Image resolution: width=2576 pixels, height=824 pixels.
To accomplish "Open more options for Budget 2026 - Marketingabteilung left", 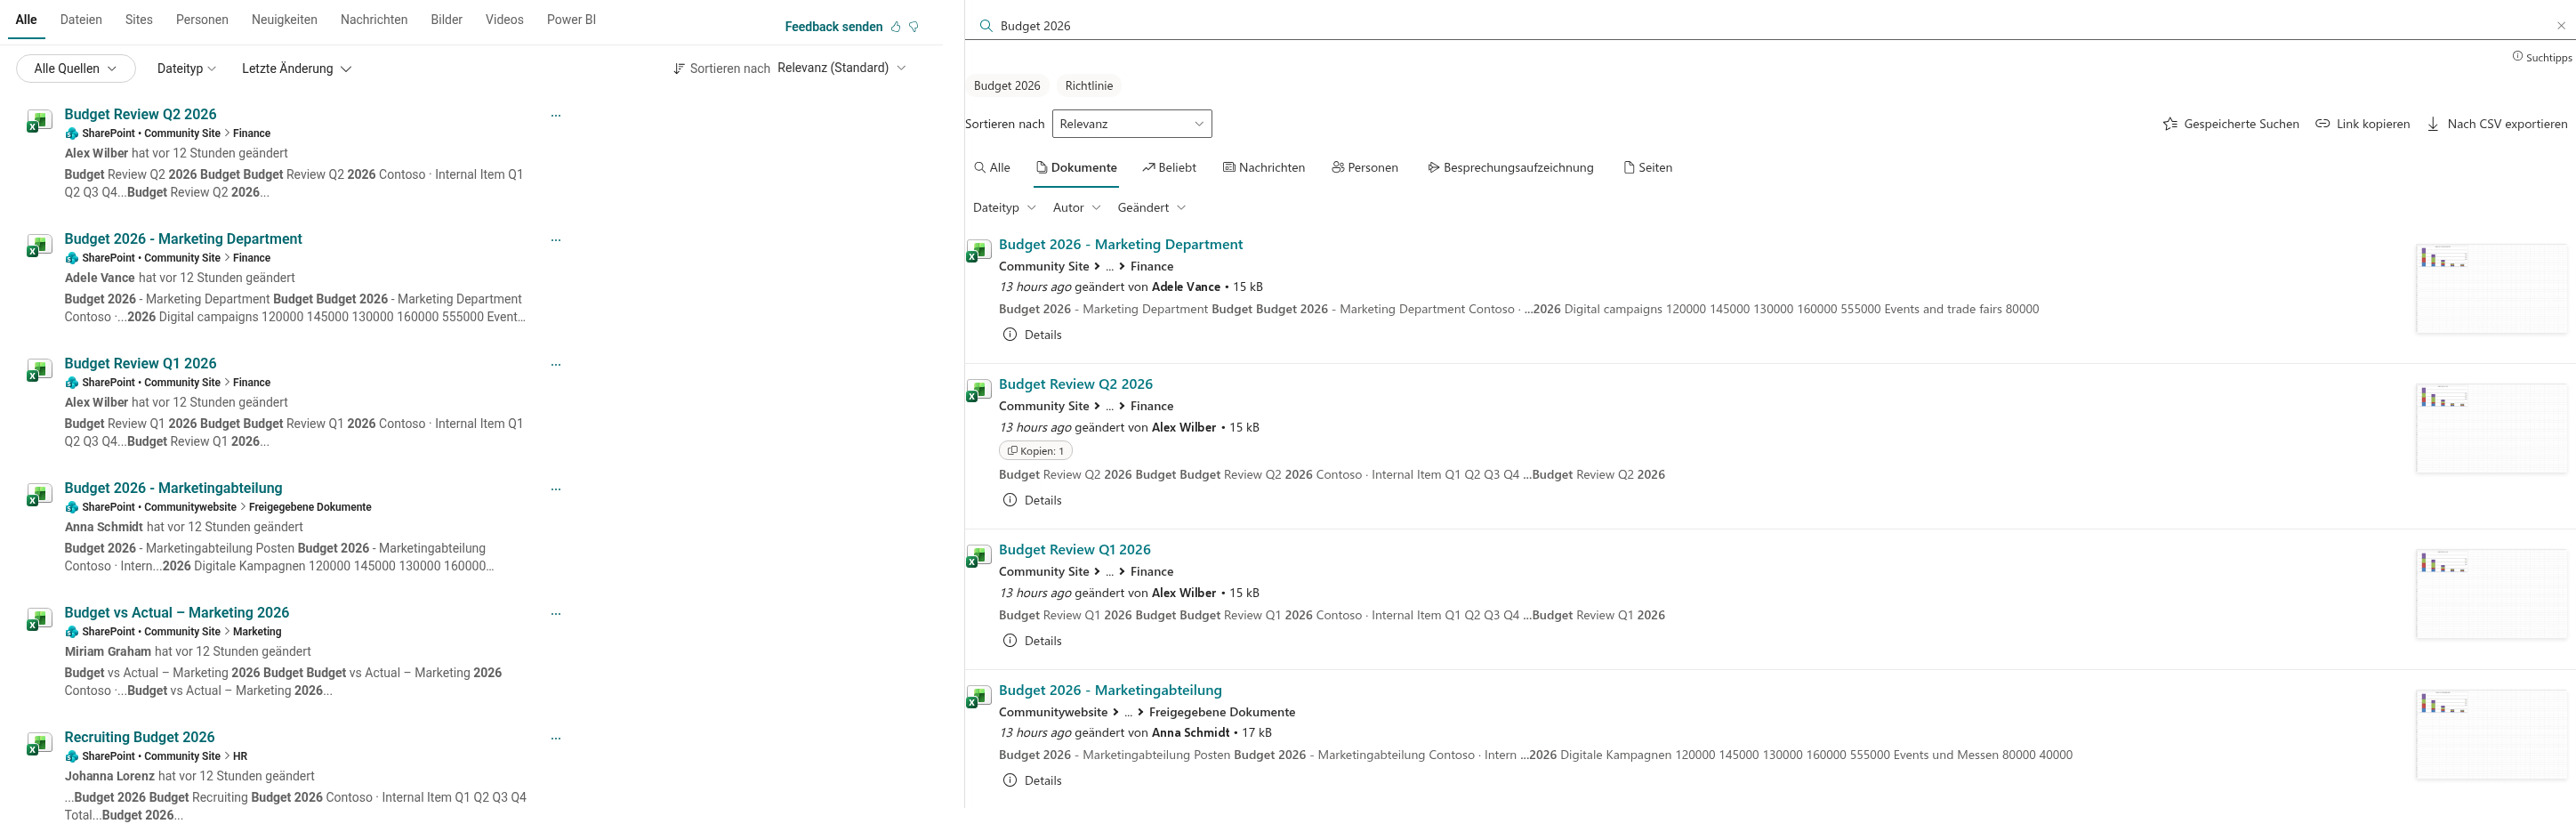I will [x=556, y=490].
